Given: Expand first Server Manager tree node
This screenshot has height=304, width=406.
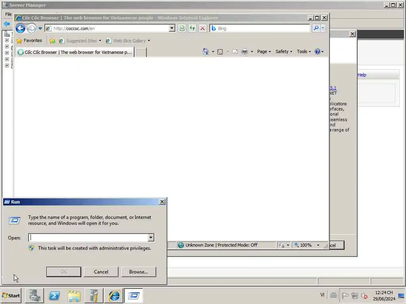Looking at the screenshot, I should click(x=7, y=40).
